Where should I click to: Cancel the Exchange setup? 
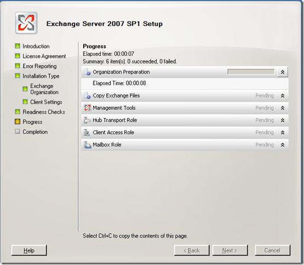tap(272, 250)
